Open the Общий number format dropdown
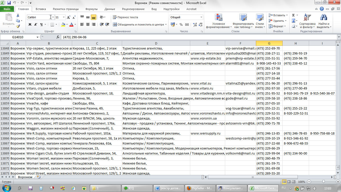The width and height of the screenshot is (341, 192). (x=201, y=17)
